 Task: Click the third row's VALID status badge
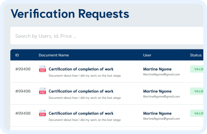click(197, 113)
